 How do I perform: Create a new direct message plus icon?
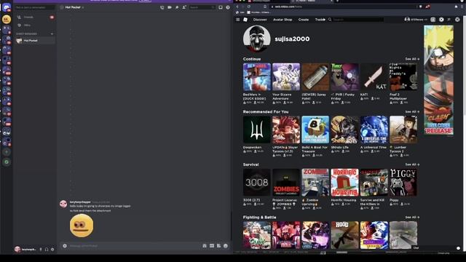click(x=52, y=34)
